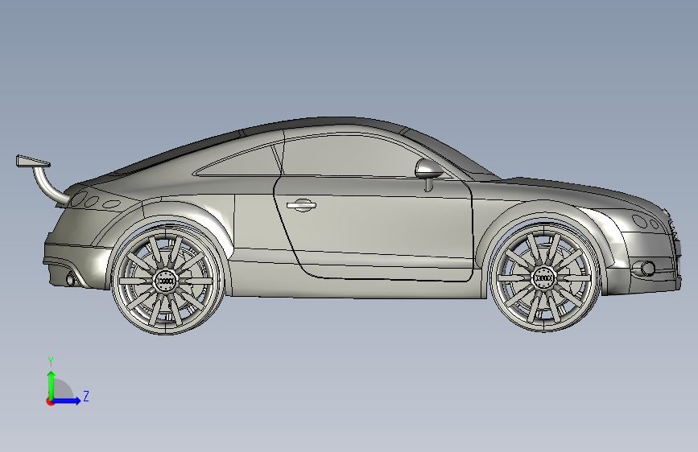Select the front fog light on the bumper
This screenshot has width=698, height=452.
(646, 269)
